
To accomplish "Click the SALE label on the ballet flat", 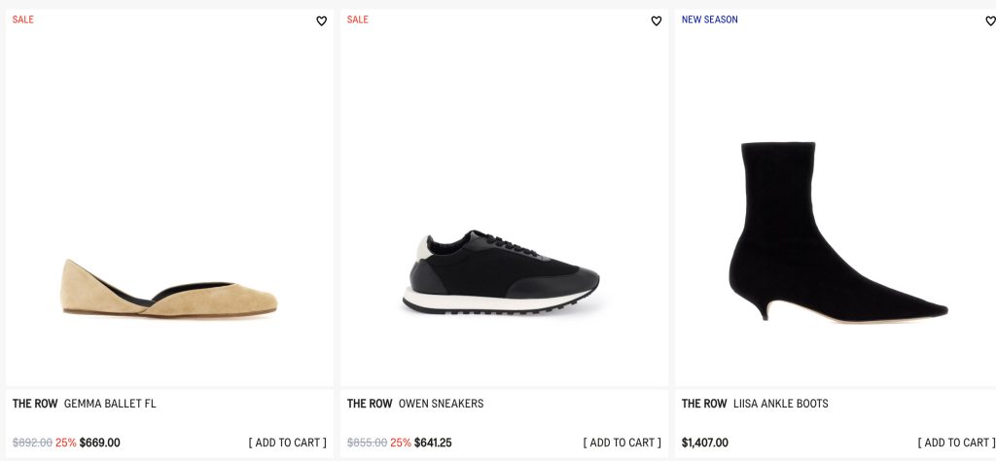I will coord(23,19).
